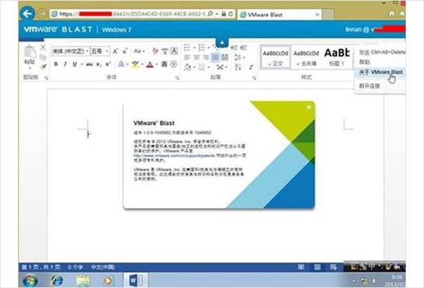Click the volume speaker tray icon
The width and height of the screenshot is (424, 288).
pyautogui.click(x=375, y=281)
